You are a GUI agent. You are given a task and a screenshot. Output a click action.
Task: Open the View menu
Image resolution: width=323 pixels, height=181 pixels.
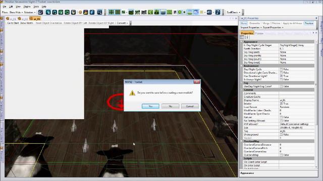[x=18, y=7]
